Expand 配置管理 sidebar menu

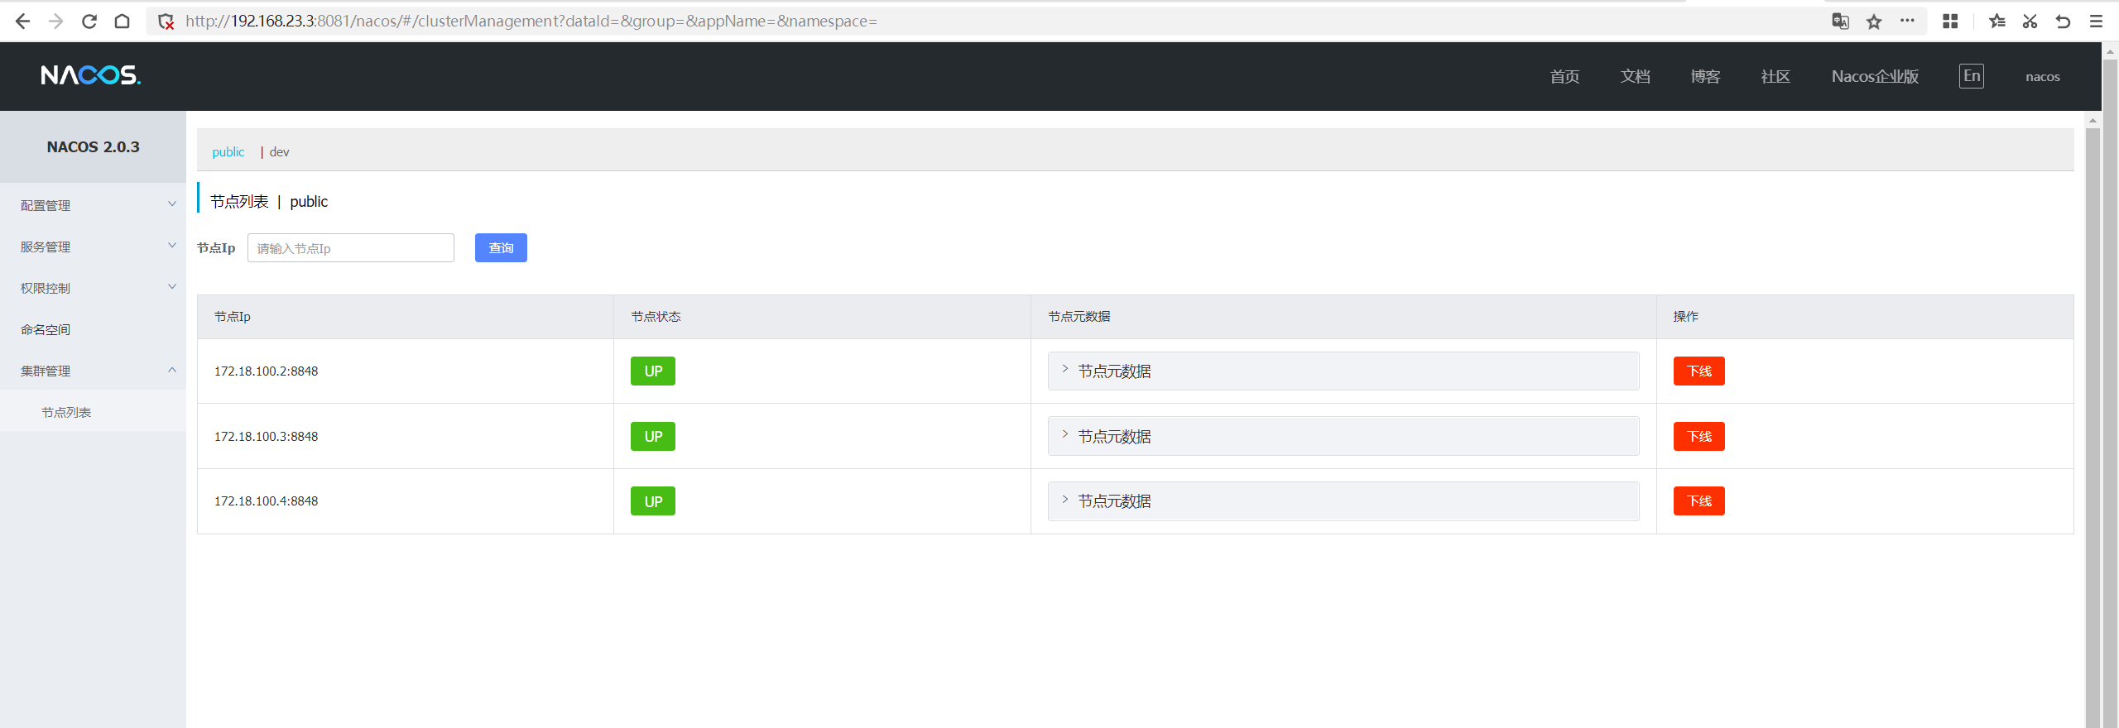click(93, 205)
